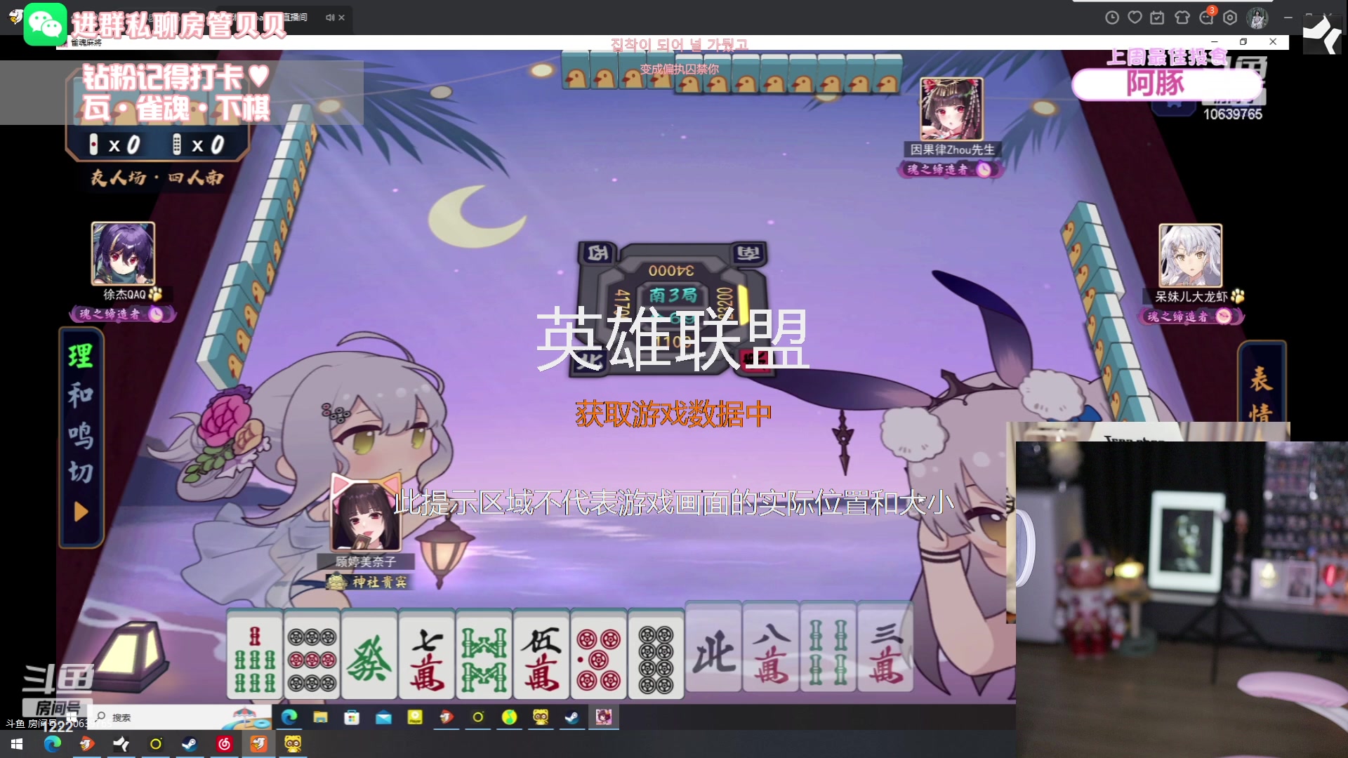View player 呆妹儿大龙虾 avatar
Screen dimensions: 1348x758
[1190, 255]
